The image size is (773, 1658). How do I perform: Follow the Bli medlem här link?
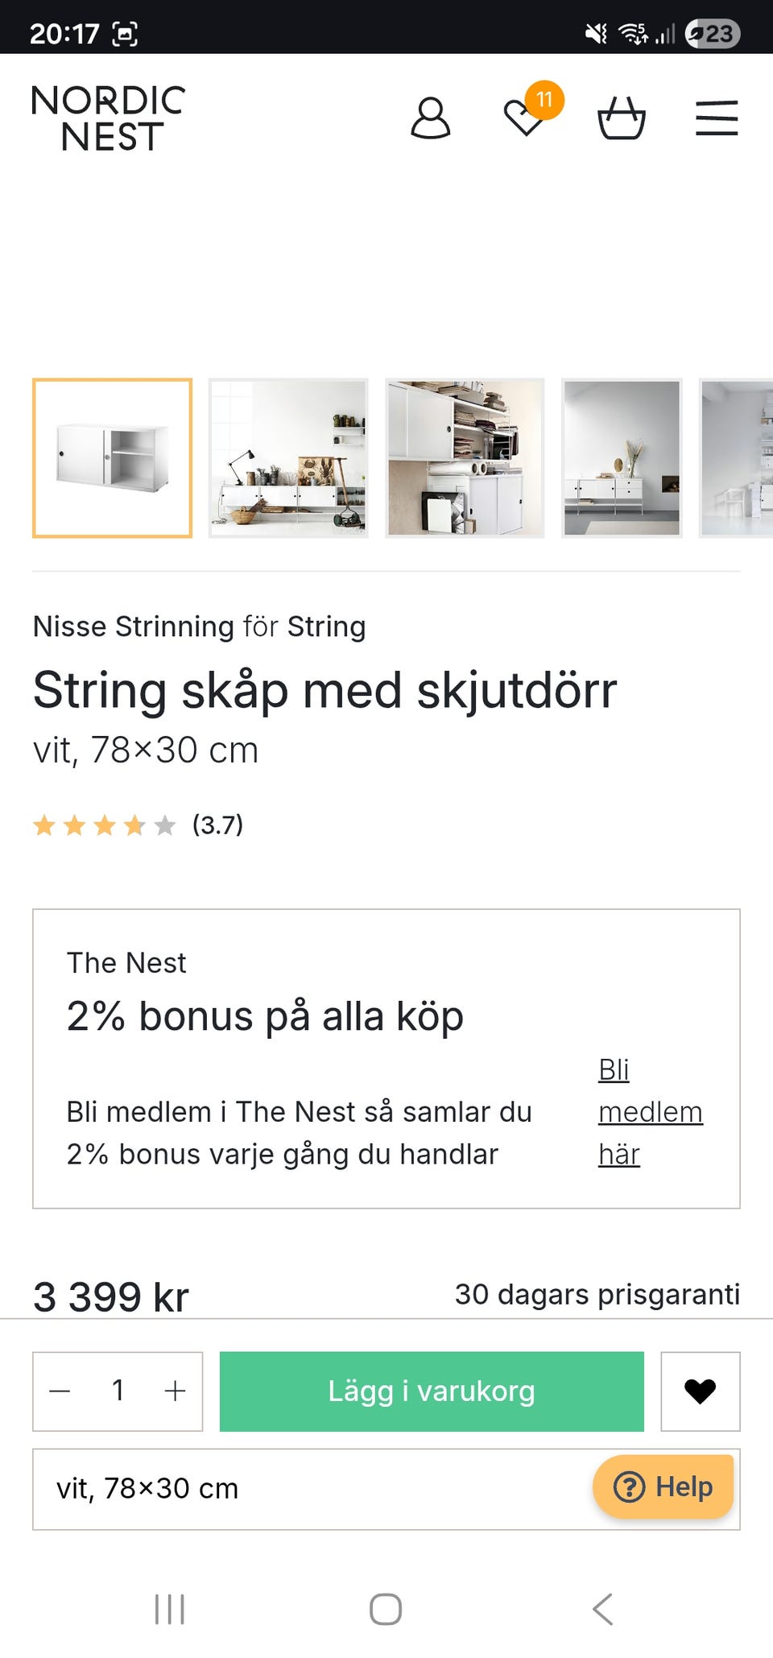click(x=650, y=1112)
